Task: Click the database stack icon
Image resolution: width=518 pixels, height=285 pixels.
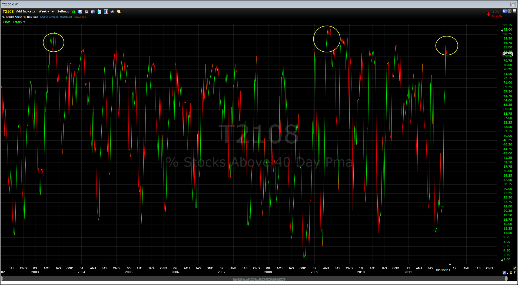Action: pyautogui.click(x=93, y=12)
